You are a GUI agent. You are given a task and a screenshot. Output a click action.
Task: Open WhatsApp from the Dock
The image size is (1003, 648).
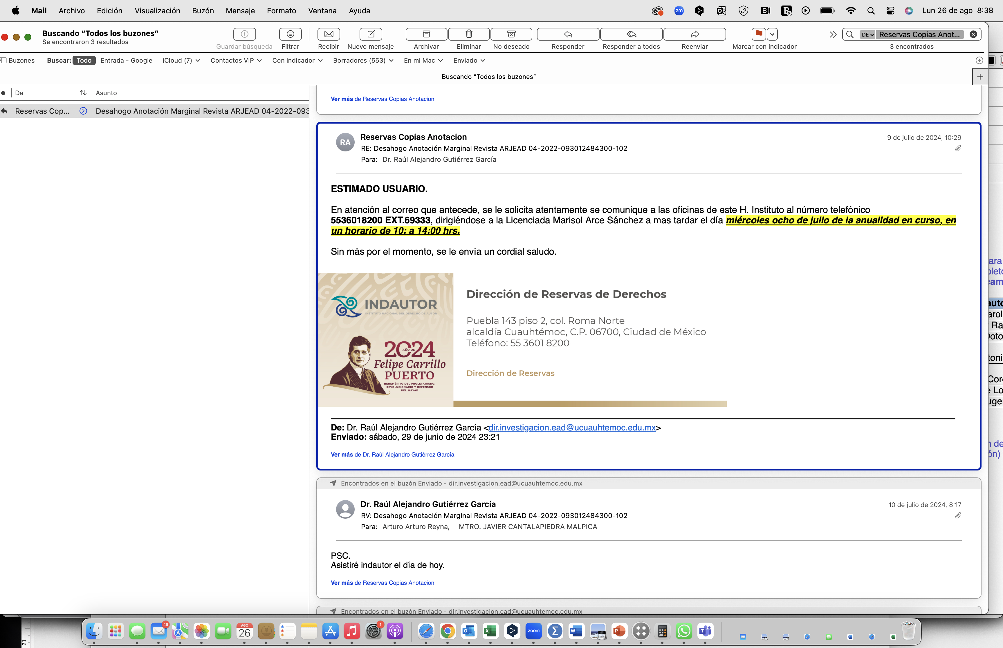(x=683, y=631)
